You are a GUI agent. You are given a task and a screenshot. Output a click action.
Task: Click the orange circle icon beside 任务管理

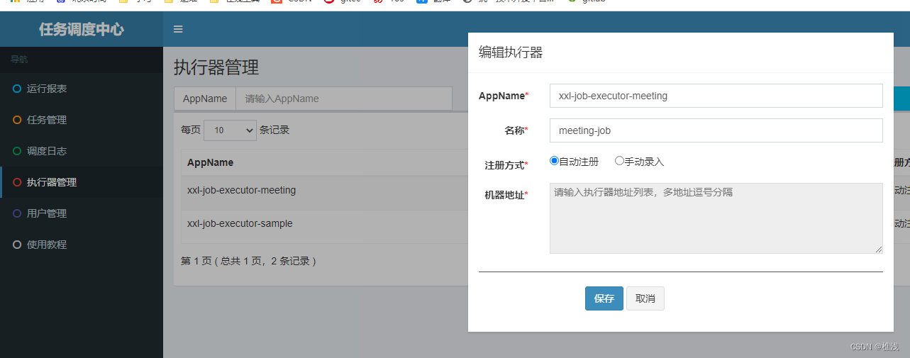17,120
